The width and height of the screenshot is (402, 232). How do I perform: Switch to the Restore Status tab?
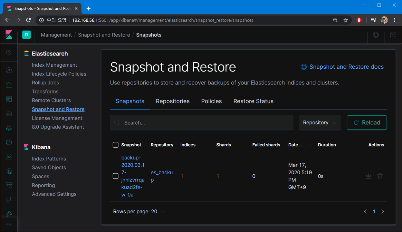click(253, 101)
